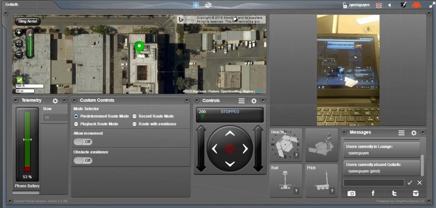Select Record Route Mode option
The height and width of the screenshot is (208, 436).
tap(135, 116)
